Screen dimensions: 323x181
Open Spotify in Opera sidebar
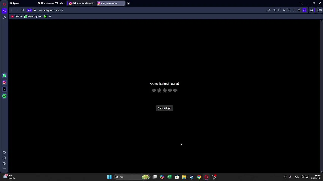coord(4,96)
